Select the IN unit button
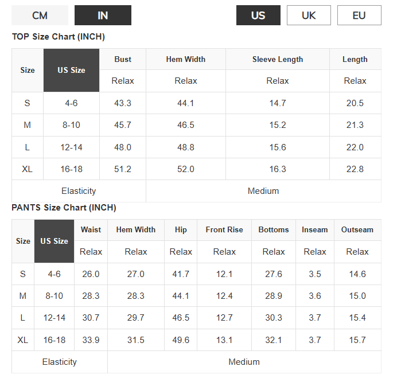The width and height of the screenshot is (401, 378). point(103,15)
